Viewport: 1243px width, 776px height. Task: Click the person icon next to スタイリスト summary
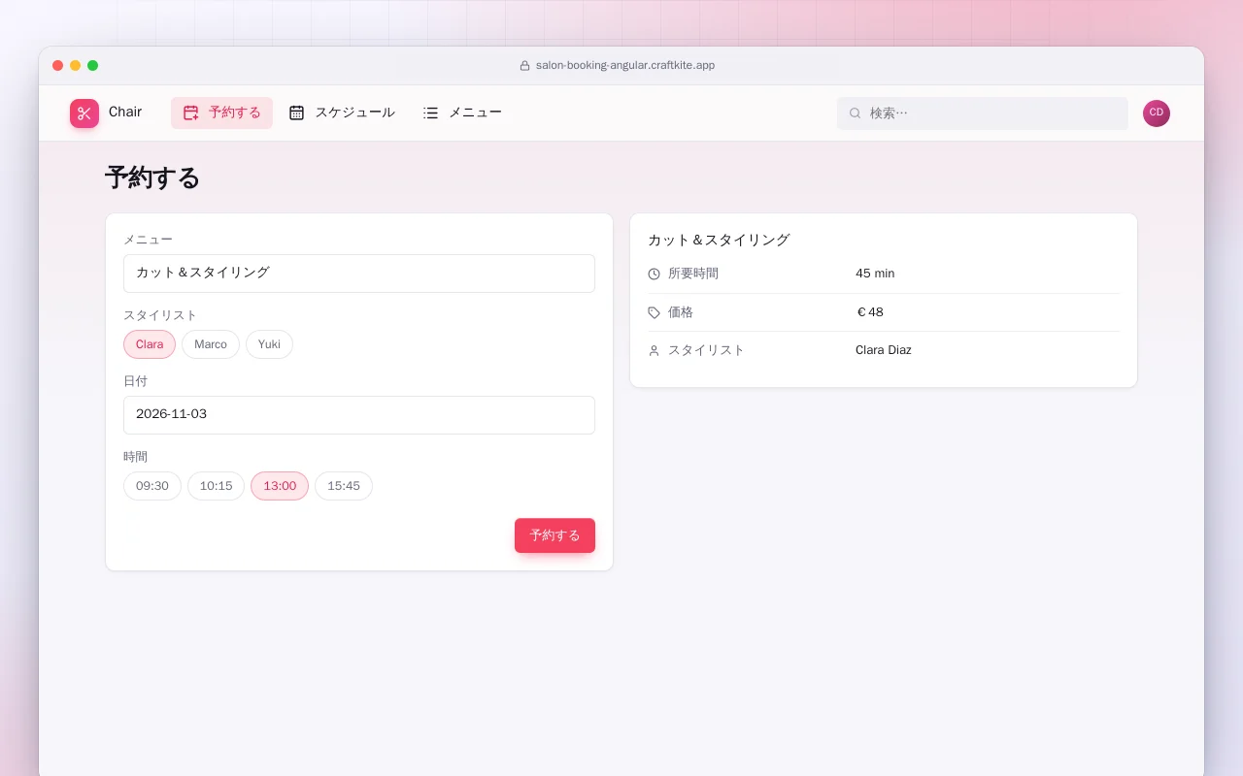pos(654,350)
